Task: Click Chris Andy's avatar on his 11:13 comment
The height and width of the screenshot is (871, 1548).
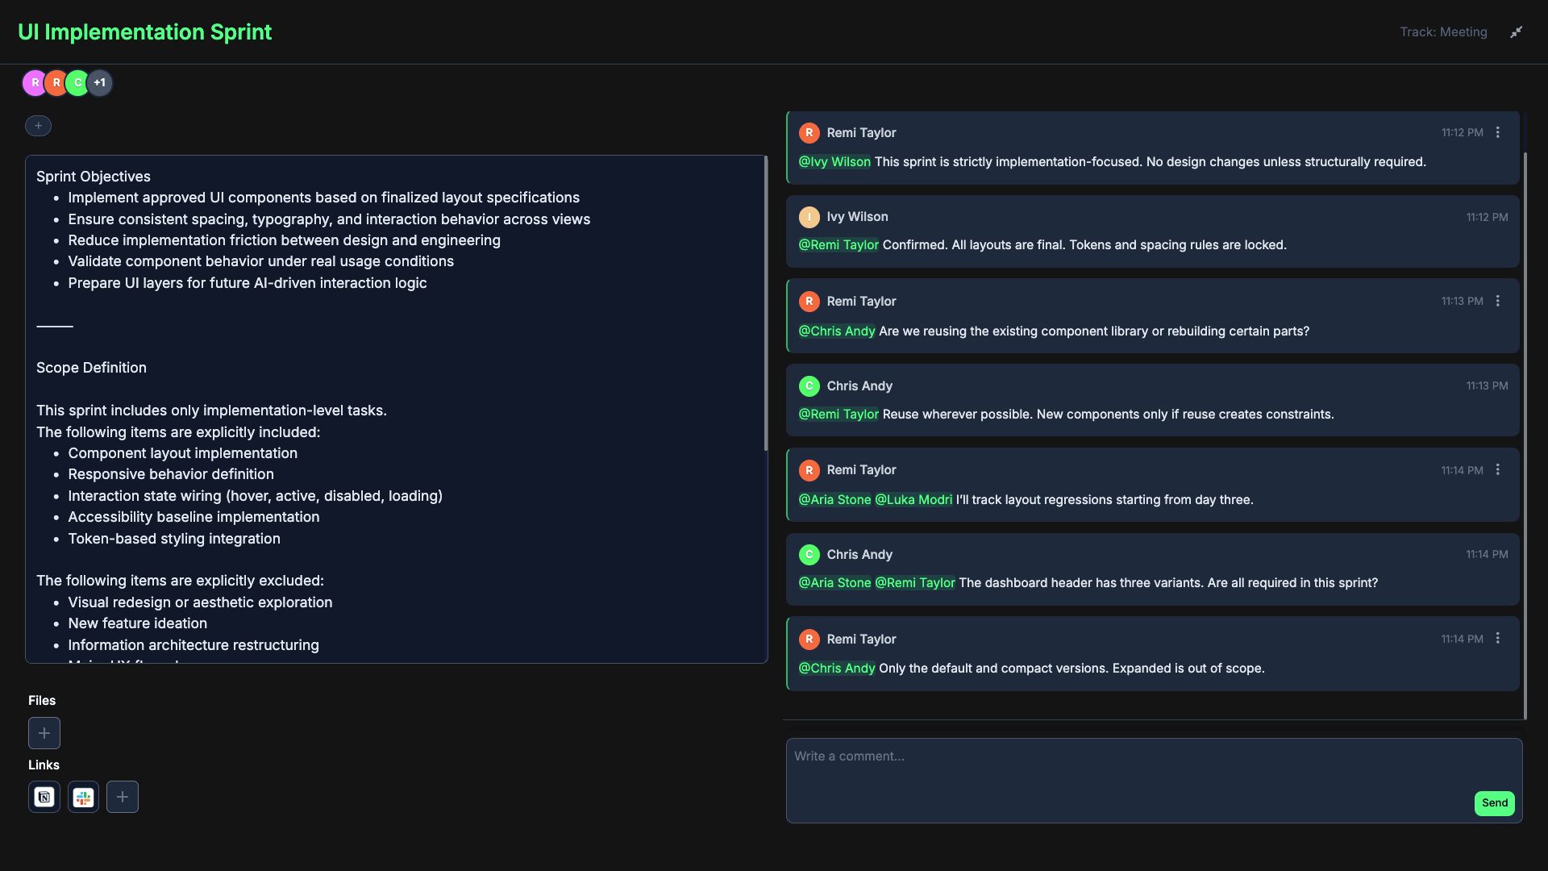Action: (809, 385)
